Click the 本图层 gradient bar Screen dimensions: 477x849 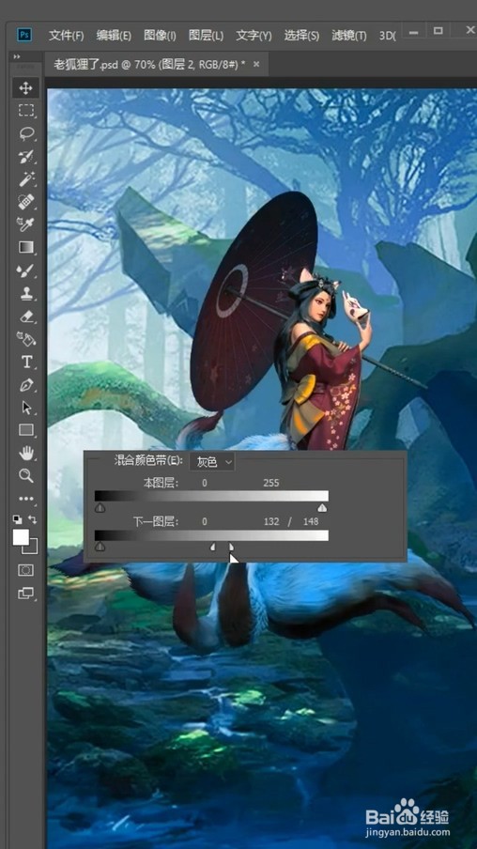coord(211,496)
